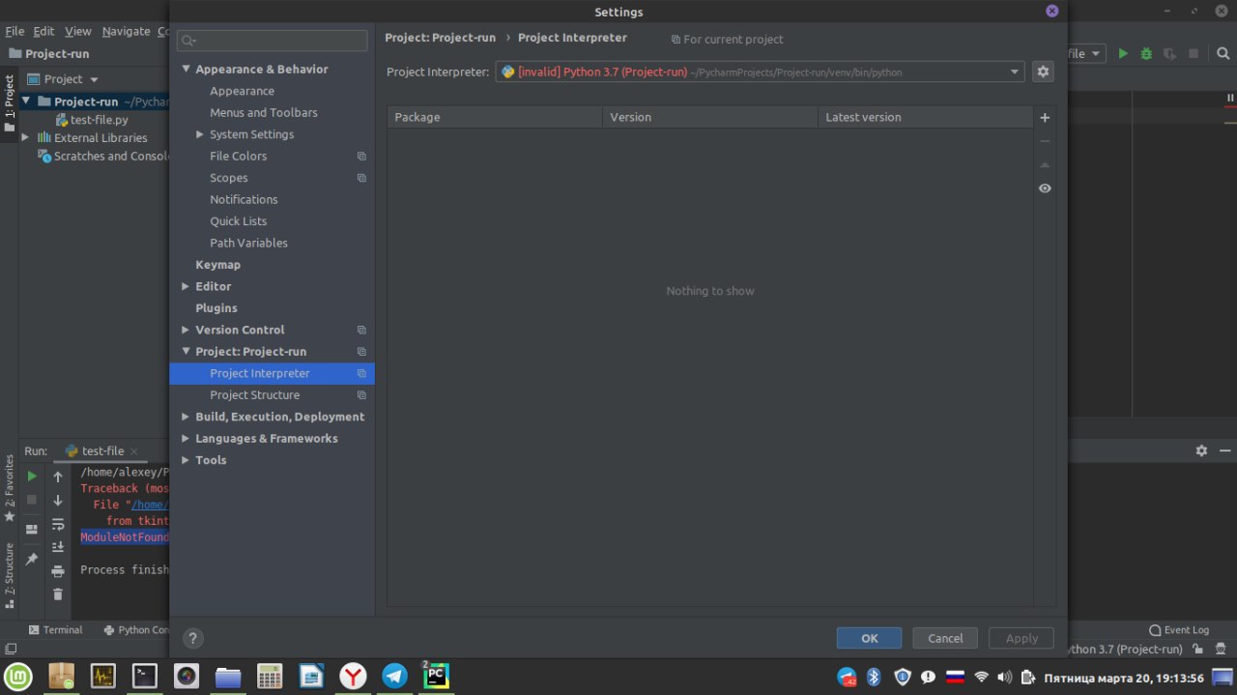
Task: Toggle Show early releases eye icon
Action: tap(1045, 188)
